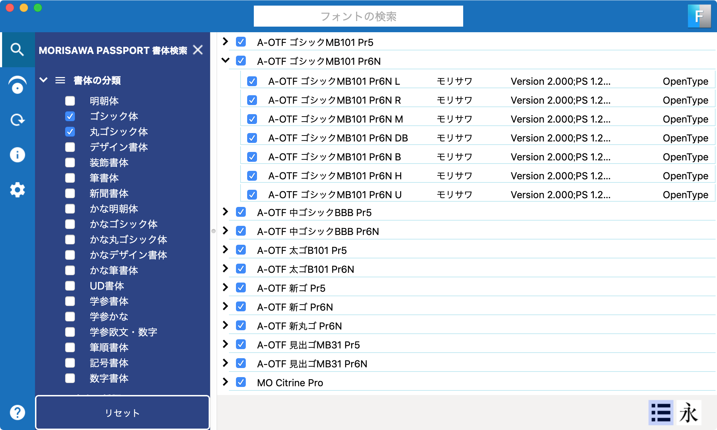
Task: Uncheck A-OTF ゴシックMB101 Pr6N family checkbox
Action: point(241,61)
